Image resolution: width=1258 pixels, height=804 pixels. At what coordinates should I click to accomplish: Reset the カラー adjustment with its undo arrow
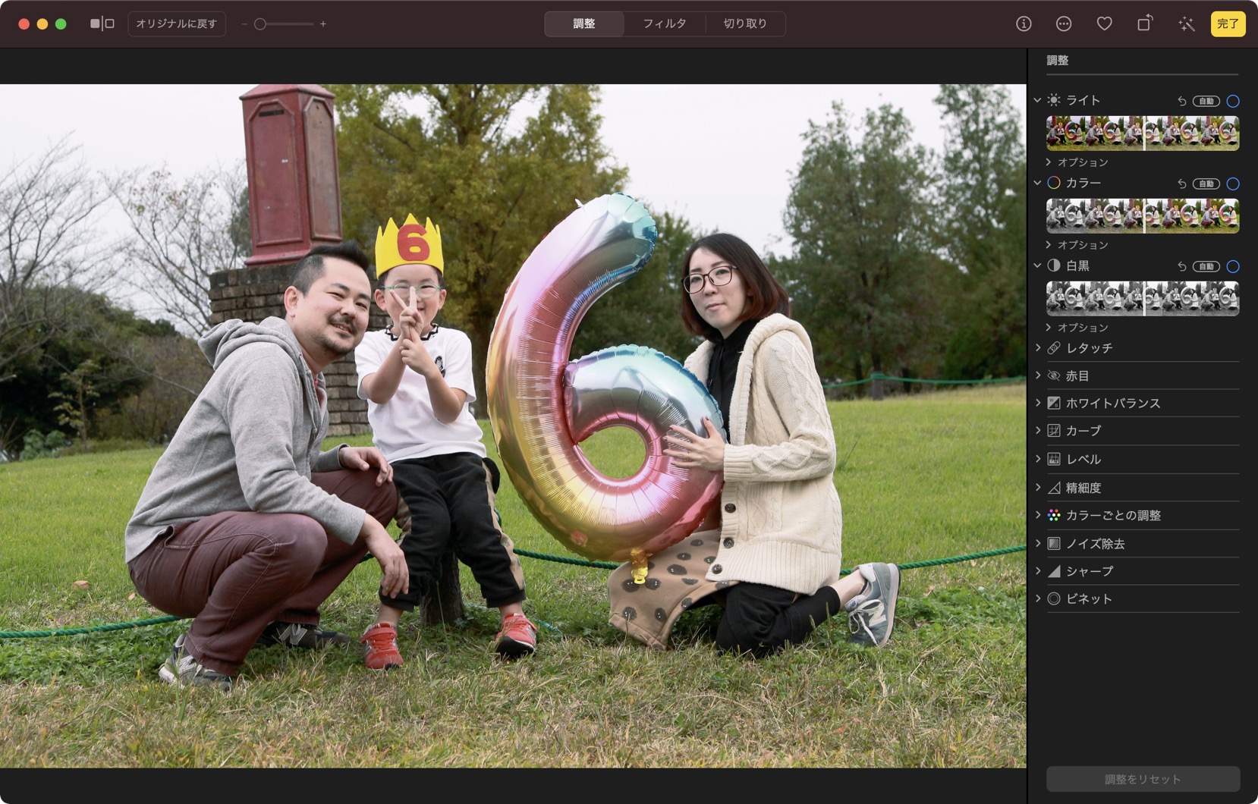[1181, 184]
